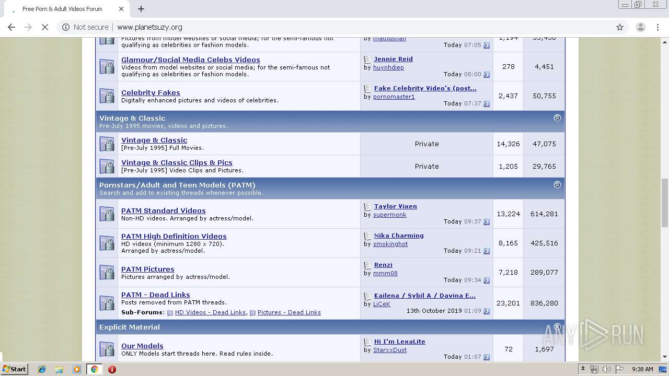Click status icon beside Vintage & Classic Clips & Pics

(x=107, y=166)
